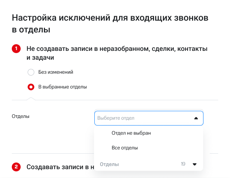230x178 pixels.
Task: Expand the Отделы group arrow in list
Action: click(195, 164)
